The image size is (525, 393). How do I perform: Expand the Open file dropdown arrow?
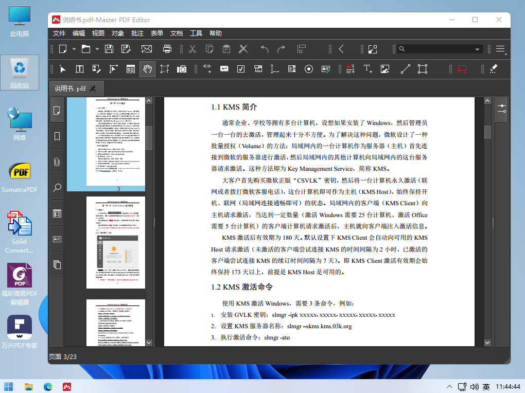[97, 49]
